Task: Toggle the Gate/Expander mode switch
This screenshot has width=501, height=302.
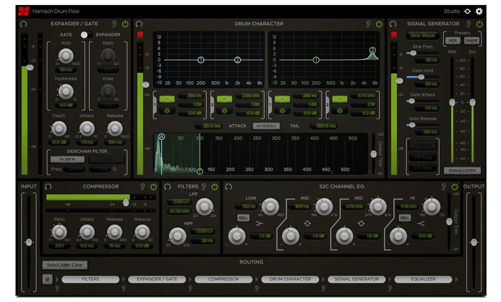Action: [87, 35]
